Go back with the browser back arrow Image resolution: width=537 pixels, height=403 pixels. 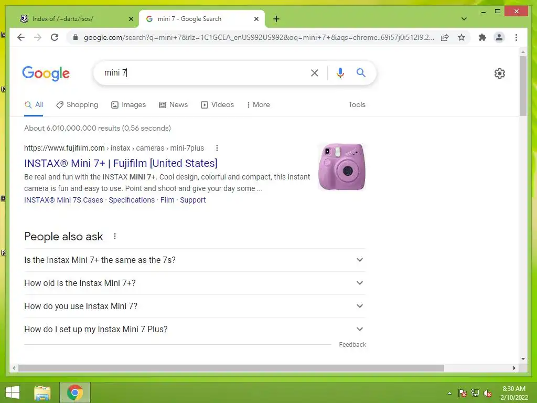[x=21, y=37]
